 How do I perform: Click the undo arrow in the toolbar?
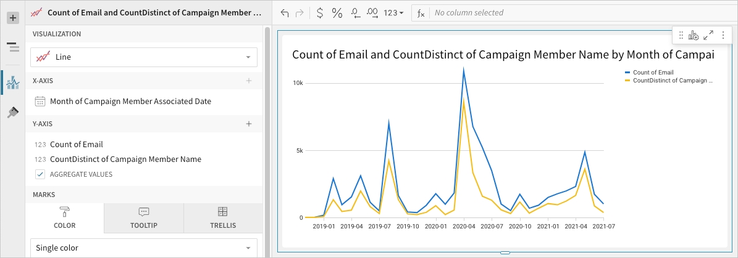(x=284, y=12)
